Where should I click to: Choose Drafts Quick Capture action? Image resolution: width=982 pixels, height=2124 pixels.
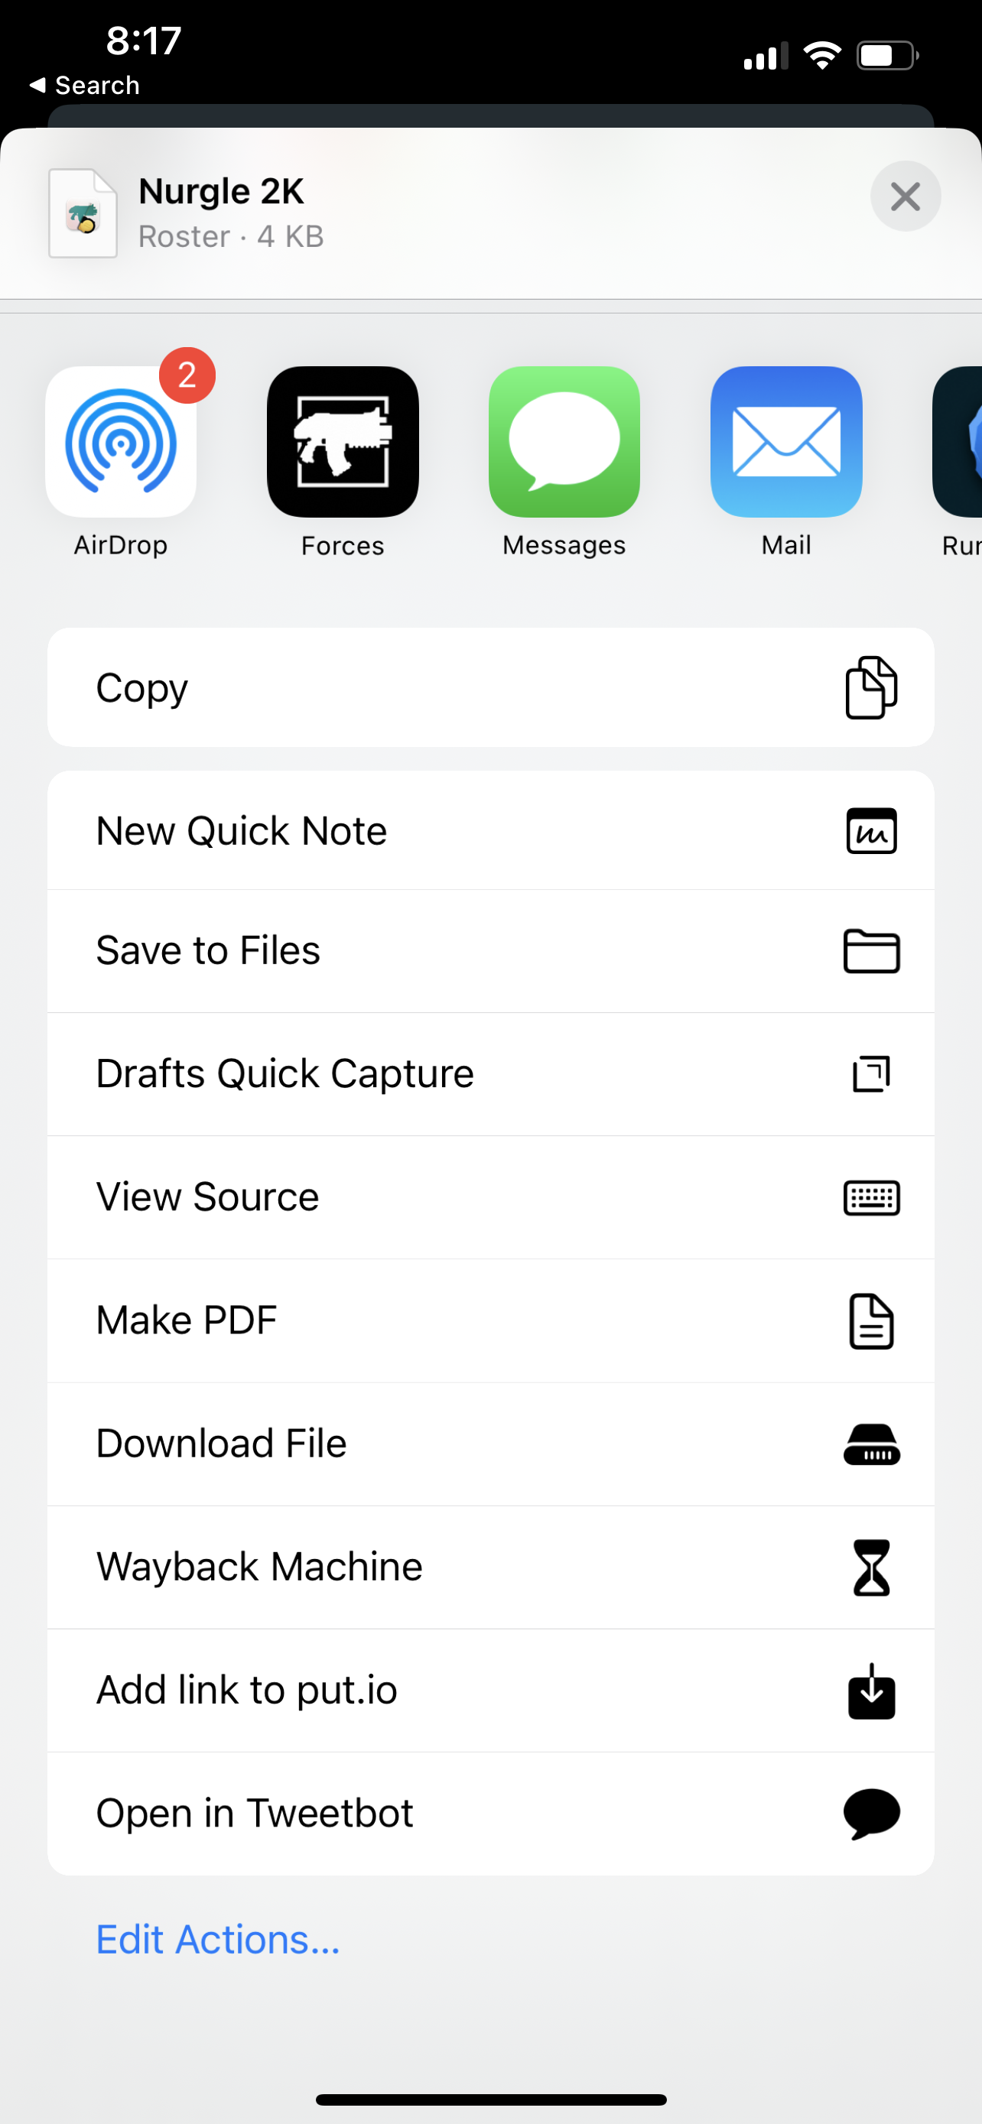(x=490, y=1074)
